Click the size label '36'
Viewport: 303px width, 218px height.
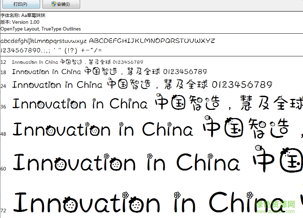click(3, 107)
